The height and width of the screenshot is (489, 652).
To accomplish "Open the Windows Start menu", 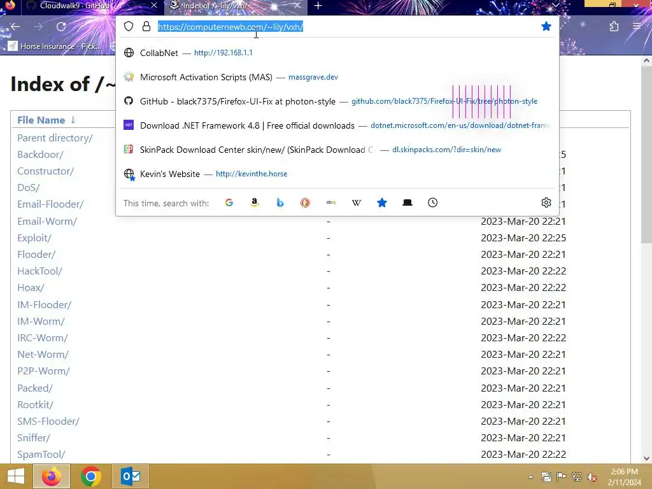I will coord(16,476).
